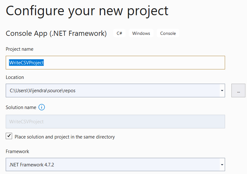
Task: Click the Configure your new project title
Action: pos(87,11)
